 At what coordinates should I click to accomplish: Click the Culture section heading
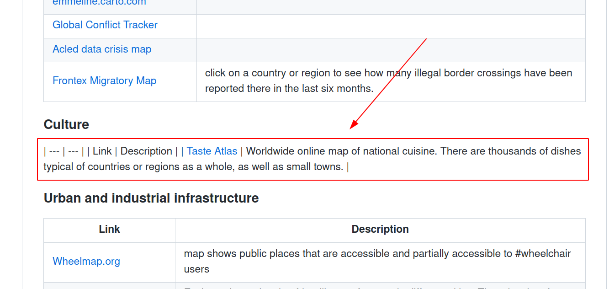point(66,125)
